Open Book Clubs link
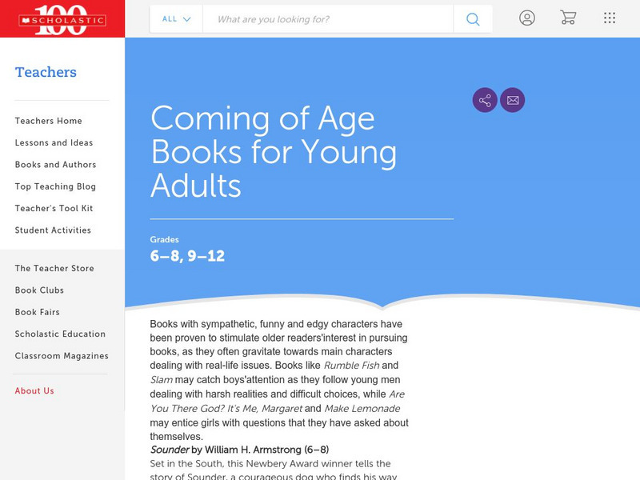The width and height of the screenshot is (640, 480). coord(39,290)
